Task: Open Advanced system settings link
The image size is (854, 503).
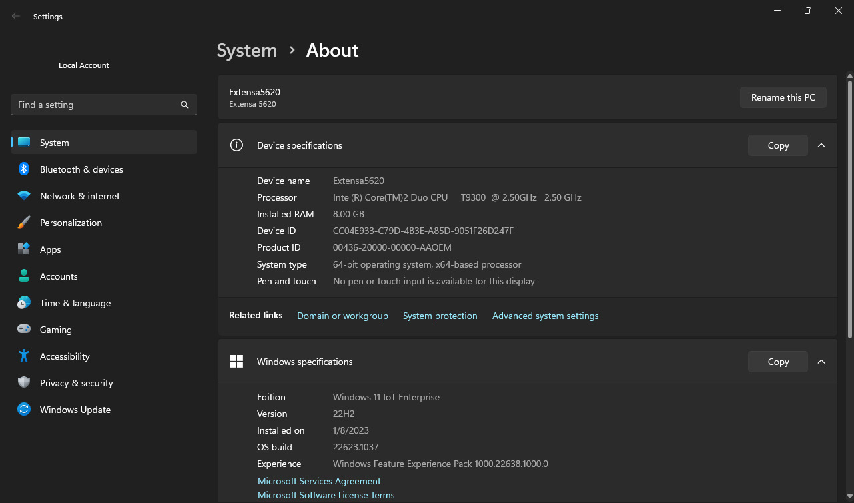Action: click(546, 316)
